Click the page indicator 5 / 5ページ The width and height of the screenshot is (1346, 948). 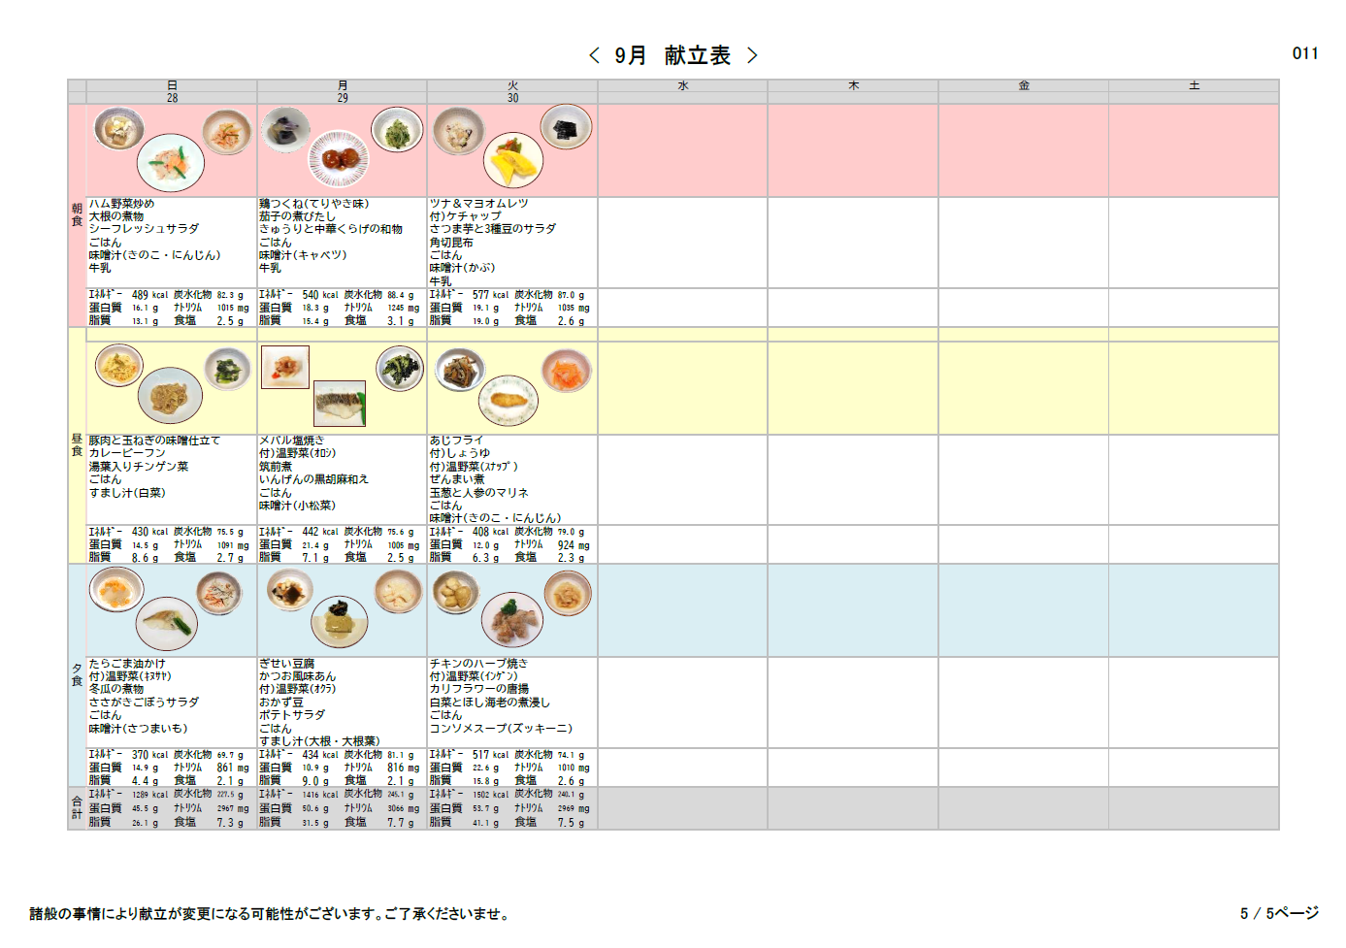click(x=1279, y=913)
